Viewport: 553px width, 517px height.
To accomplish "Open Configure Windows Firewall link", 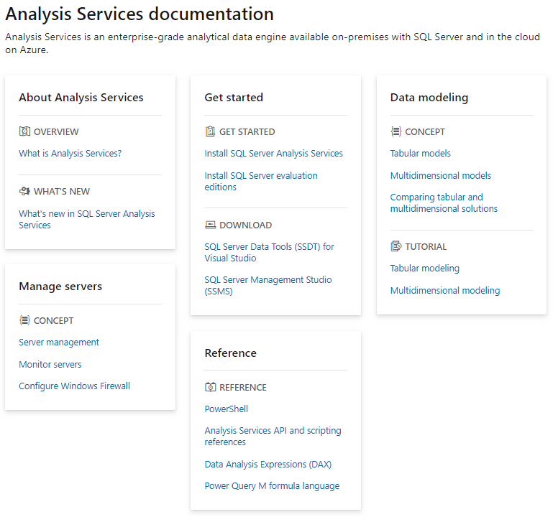I will click(x=74, y=386).
